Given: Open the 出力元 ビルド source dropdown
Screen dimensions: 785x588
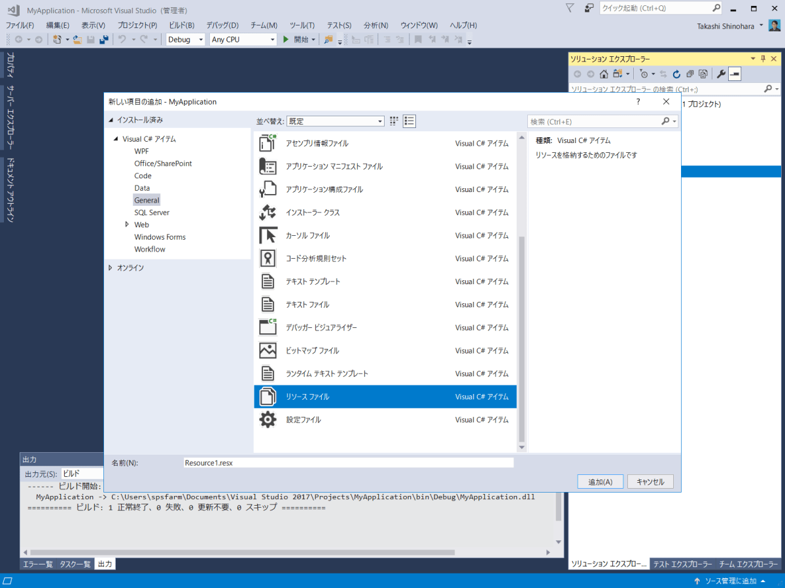Looking at the screenshot, I should point(83,474).
